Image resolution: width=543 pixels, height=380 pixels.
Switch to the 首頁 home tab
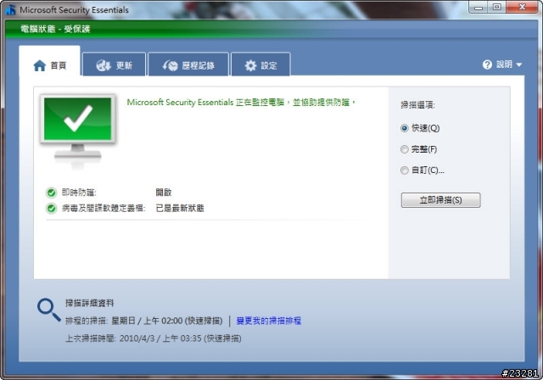(49, 61)
